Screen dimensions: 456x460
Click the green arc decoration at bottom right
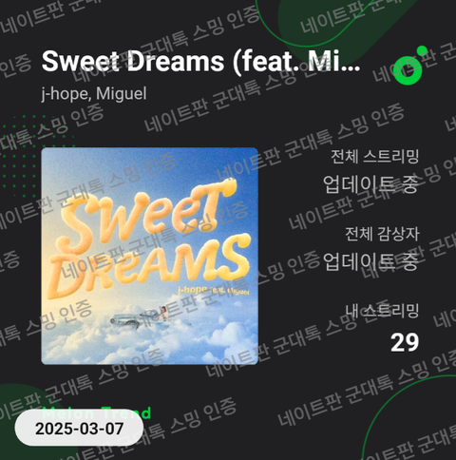coord(410,418)
